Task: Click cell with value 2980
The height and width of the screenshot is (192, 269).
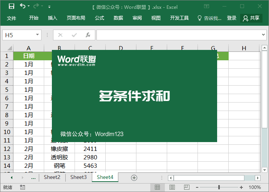Action: point(90,157)
